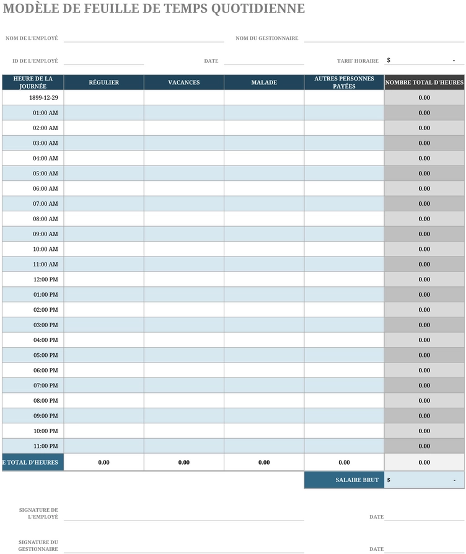This screenshot has width=466, height=554.
Task: Click the TARIF HORAIRE dollar value field
Action: pyautogui.click(x=424, y=60)
